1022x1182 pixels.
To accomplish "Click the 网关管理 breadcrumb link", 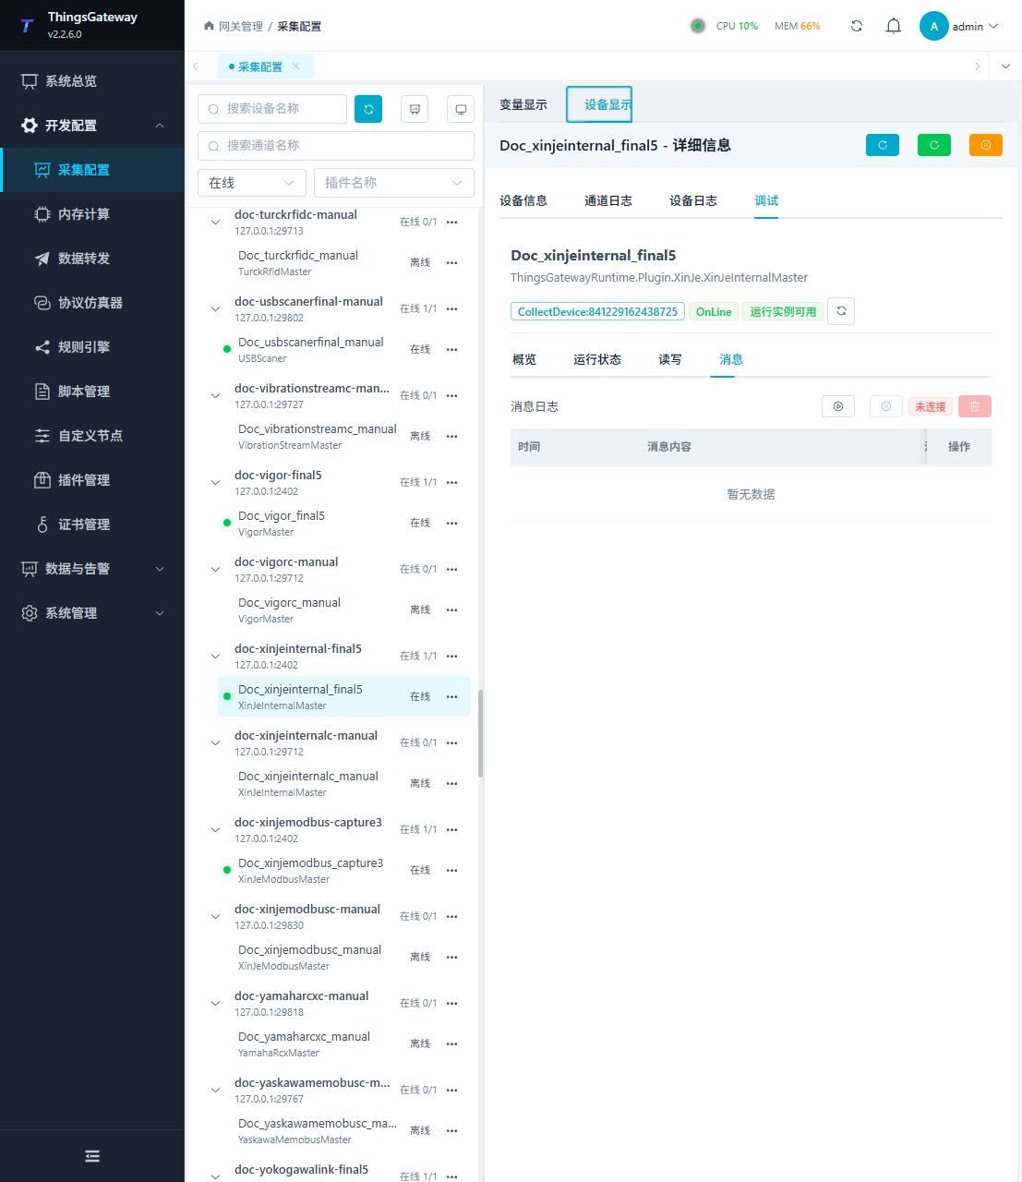I will [x=241, y=26].
